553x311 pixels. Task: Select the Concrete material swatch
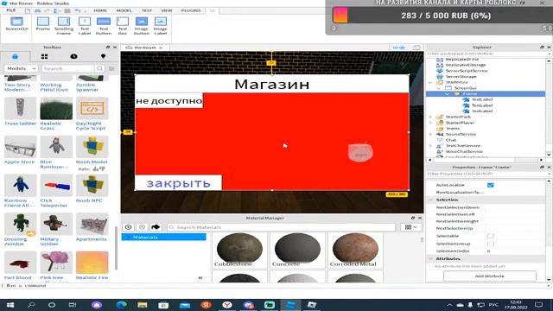pyautogui.click(x=297, y=250)
